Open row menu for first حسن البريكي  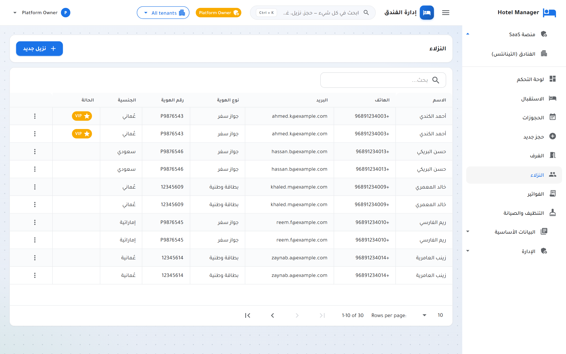pos(35,151)
